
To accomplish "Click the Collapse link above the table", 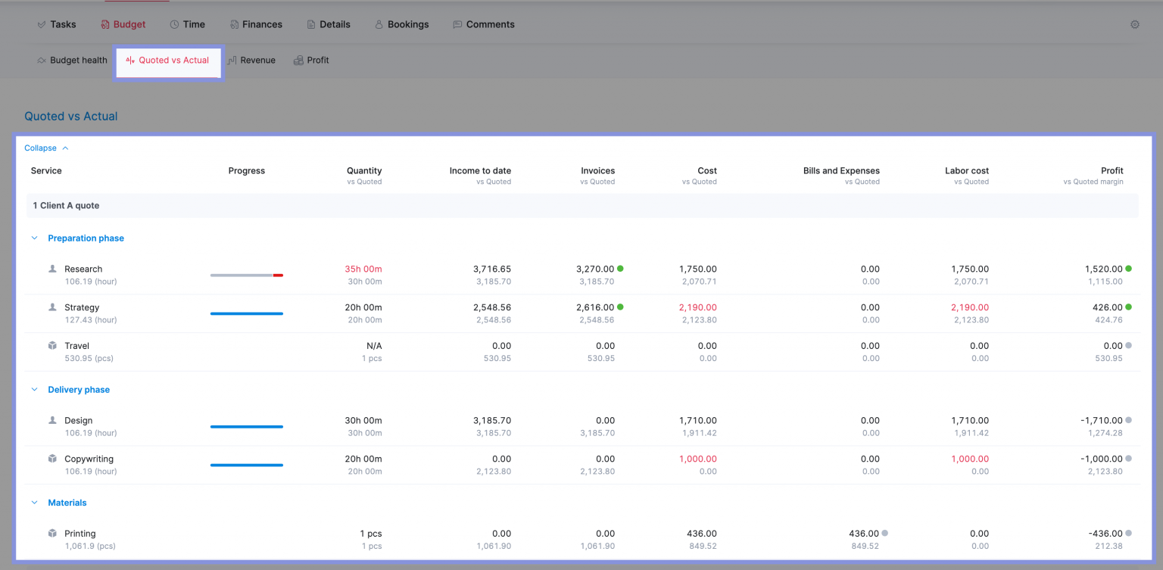I will [x=41, y=148].
